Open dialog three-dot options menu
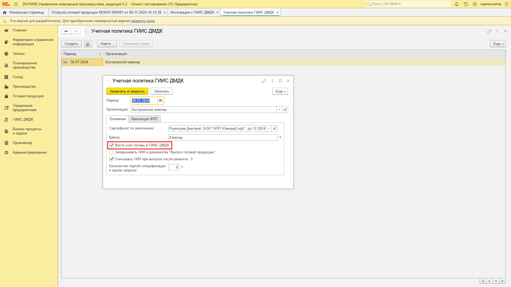The image size is (511, 287). (272, 81)
